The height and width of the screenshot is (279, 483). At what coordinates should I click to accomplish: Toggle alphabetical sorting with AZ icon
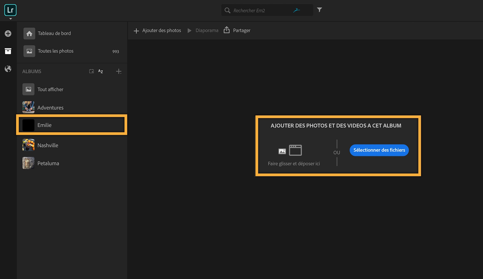[100, 71]
